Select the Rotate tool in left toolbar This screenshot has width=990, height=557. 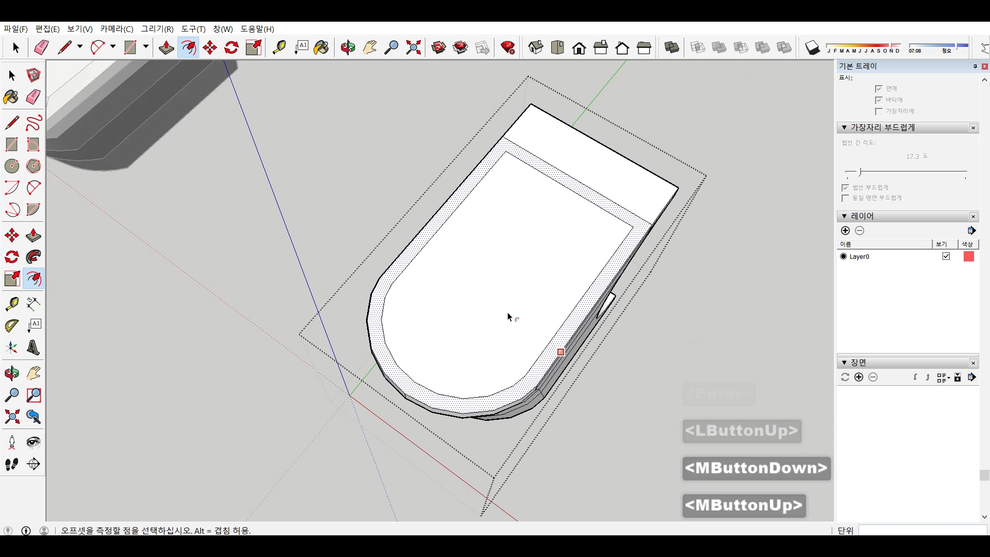tap(11, 257)
